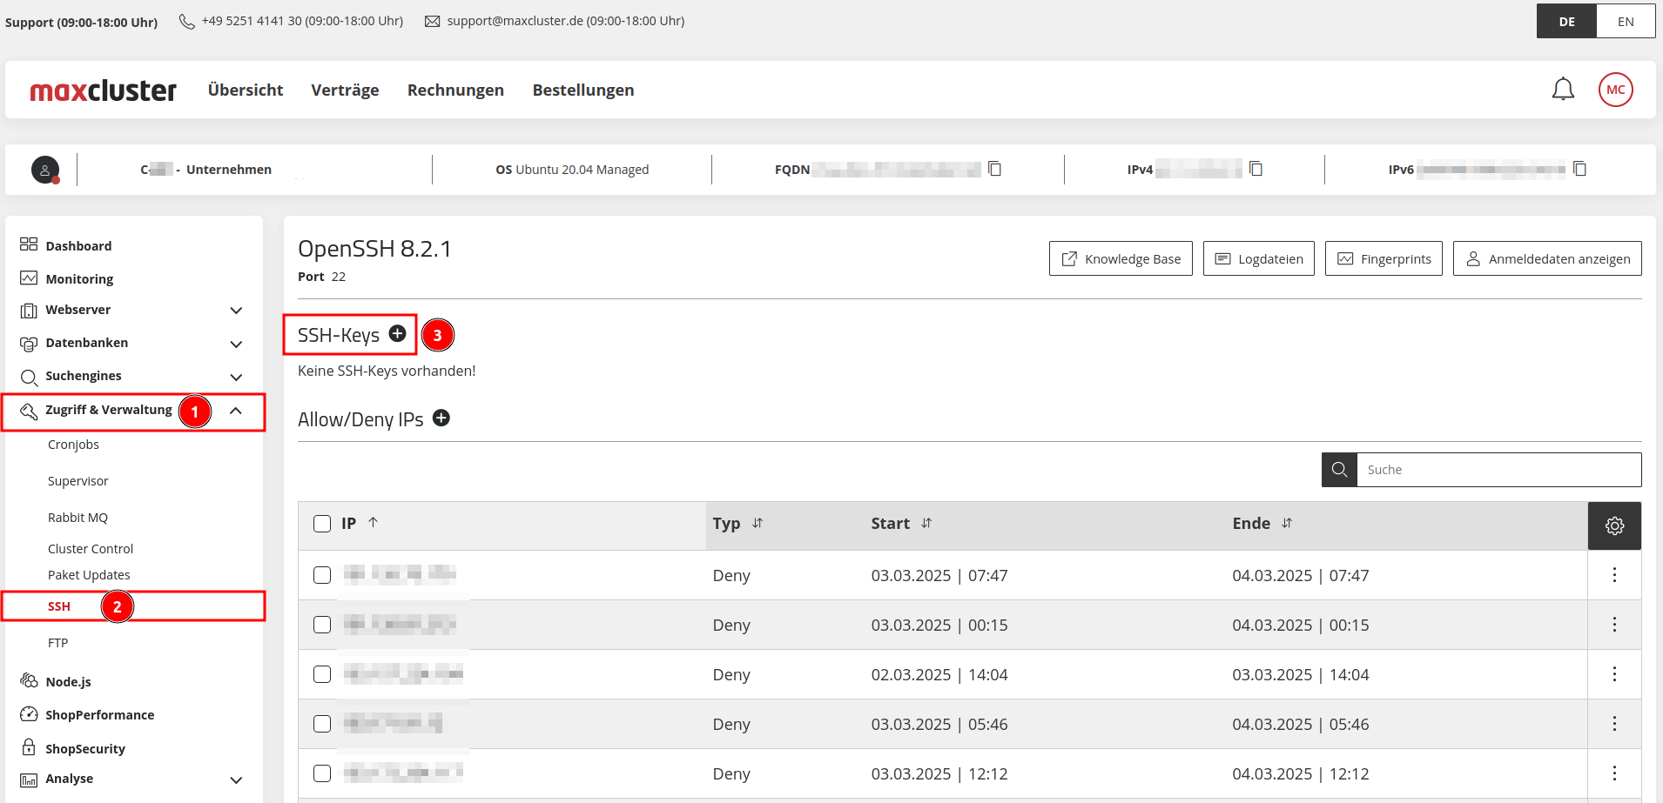Open row actions menu for 12:12 Deny entry
The height and width of the screenshot is (803, 1663).
click(x=1614, y=773)
